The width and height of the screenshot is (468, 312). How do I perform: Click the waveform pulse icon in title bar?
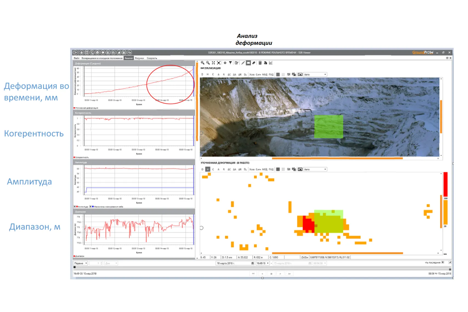click(130, 53)
